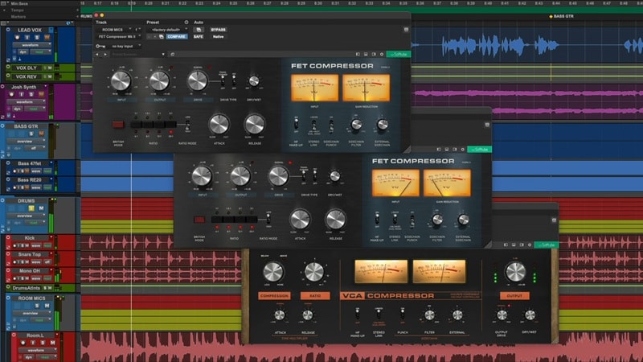Click INPUT knob on top FET Compressor
The image size is (643, 362).
[121, 81]
